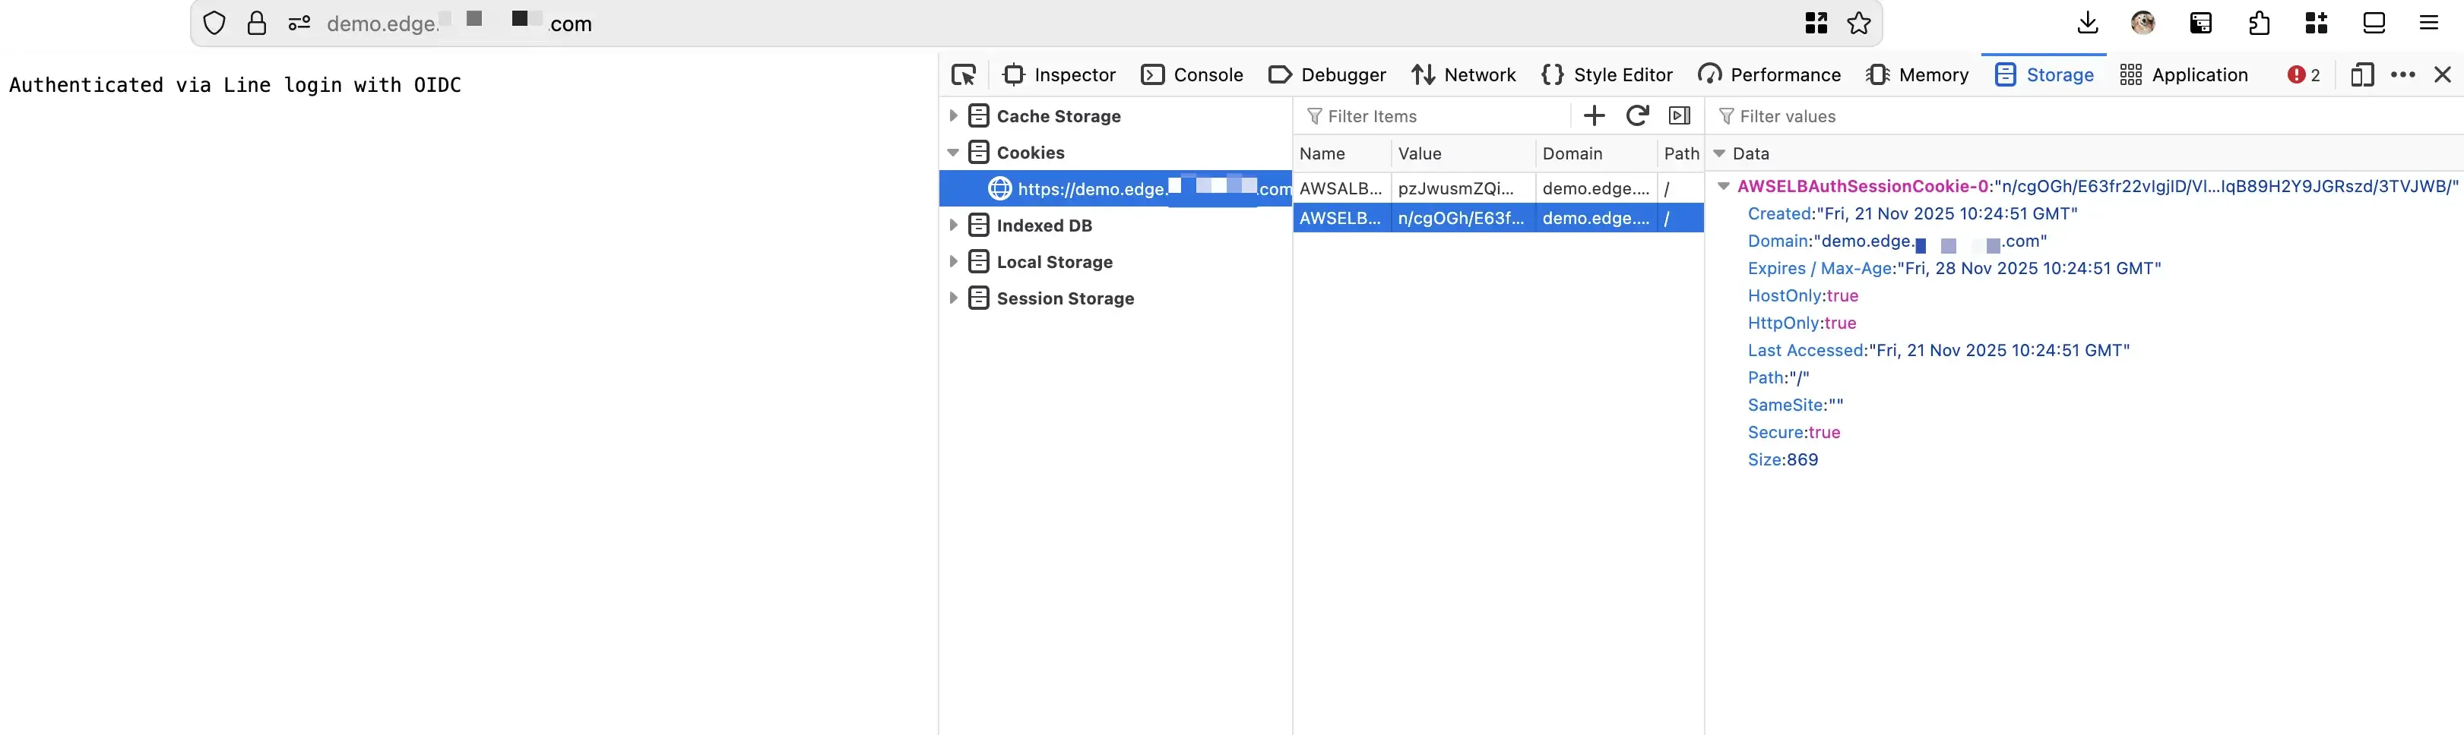Refresh the cookie list
The width and height of the screenshot is (2464, 735).
[1636, 115]
